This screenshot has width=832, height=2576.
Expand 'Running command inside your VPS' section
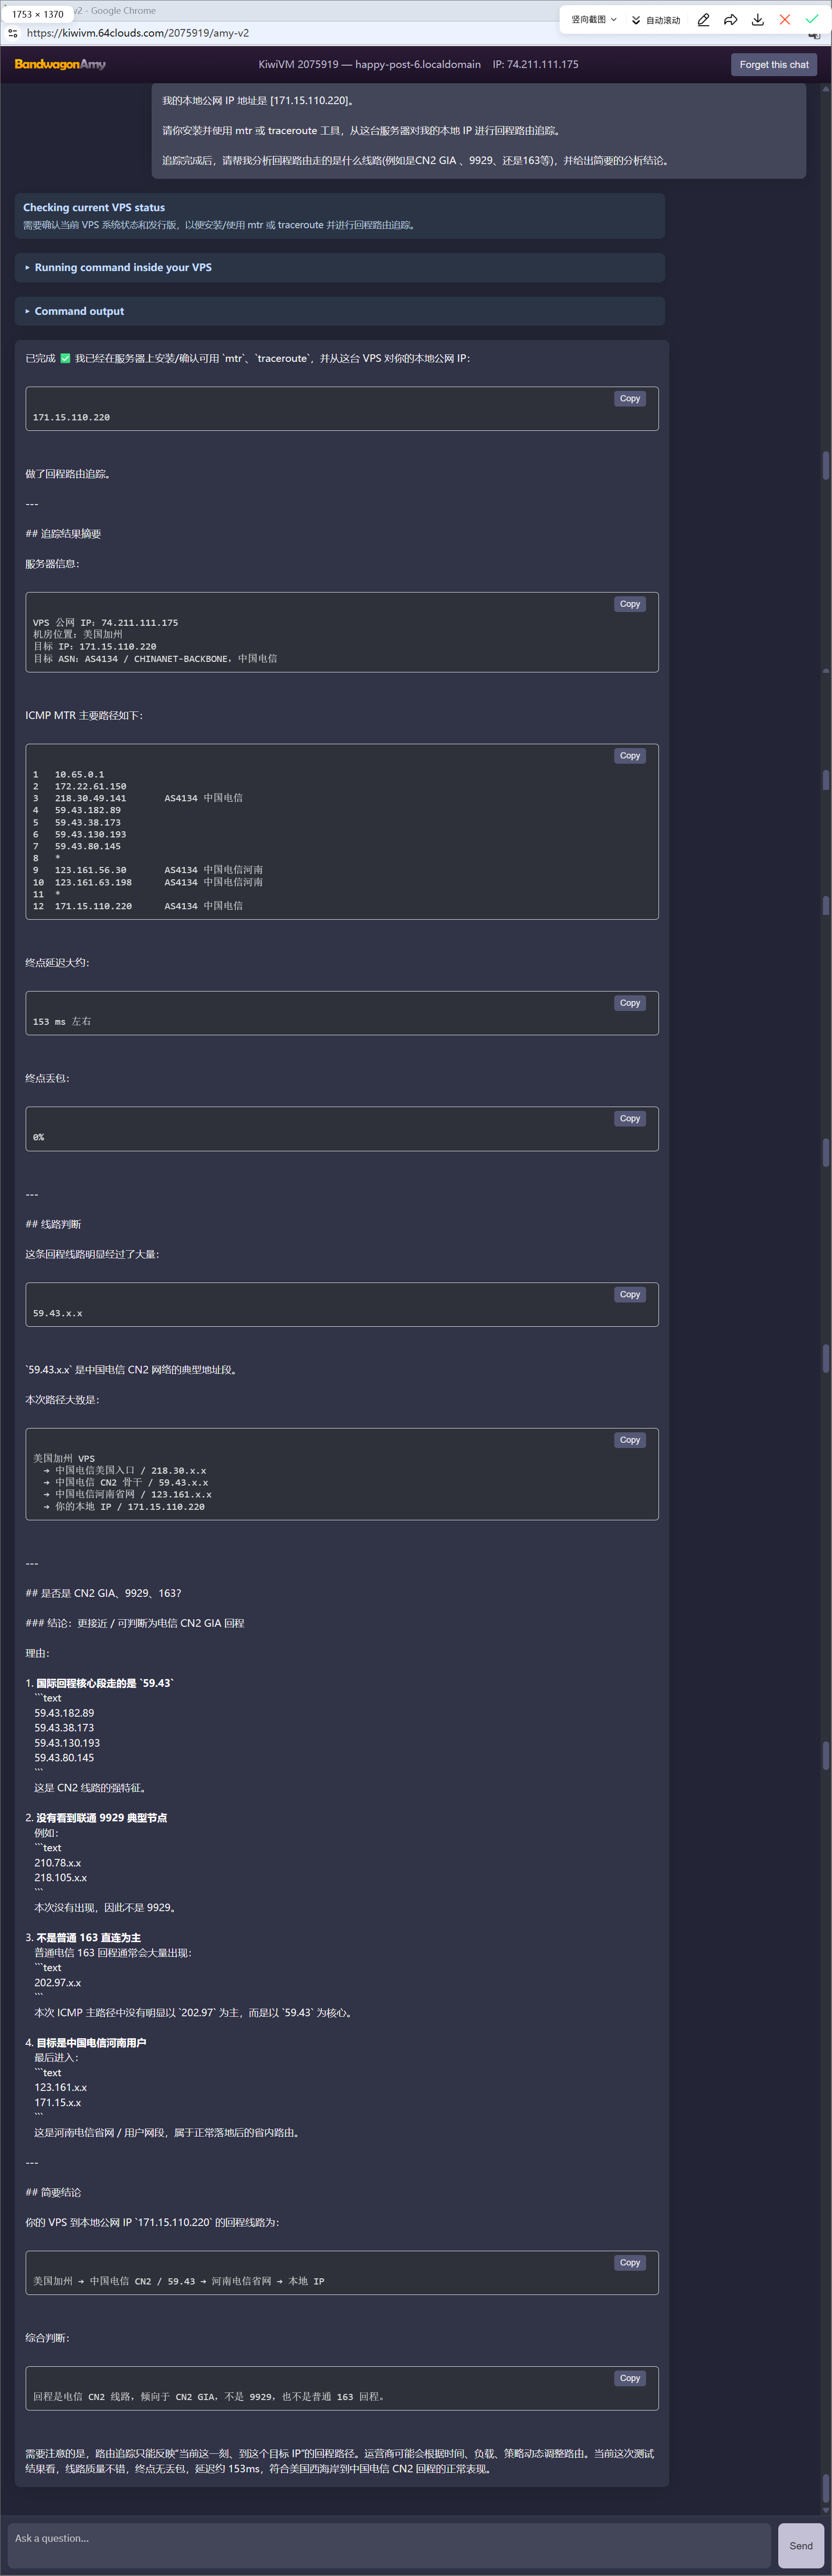[x=340, y=267]
